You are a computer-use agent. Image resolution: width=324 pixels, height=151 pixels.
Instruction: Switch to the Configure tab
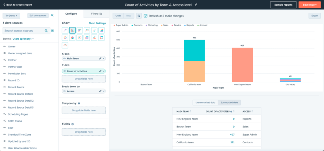(x=71, y=14)
